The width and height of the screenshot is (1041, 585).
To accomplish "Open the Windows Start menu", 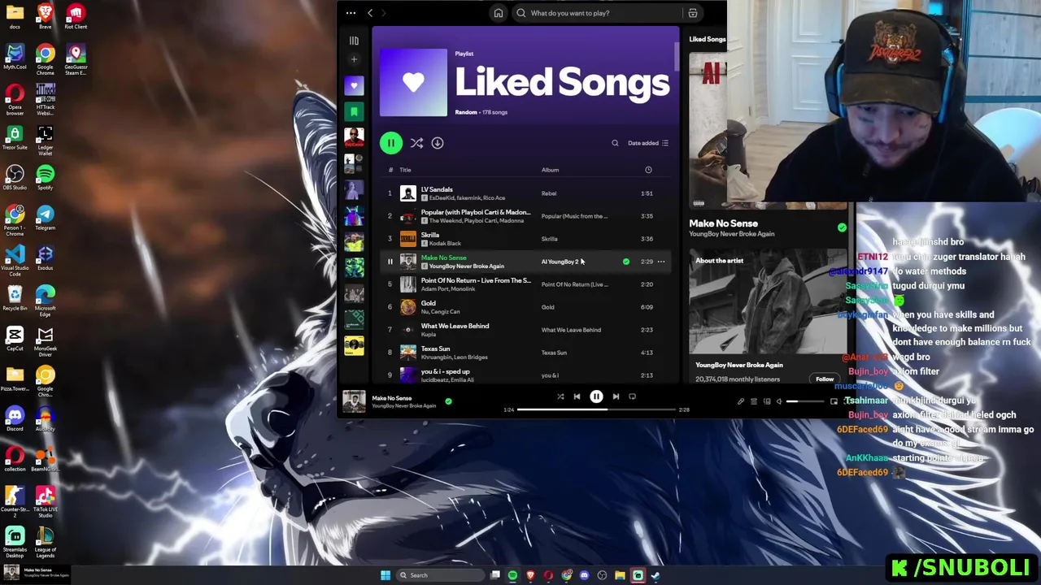I will point(385,575).
